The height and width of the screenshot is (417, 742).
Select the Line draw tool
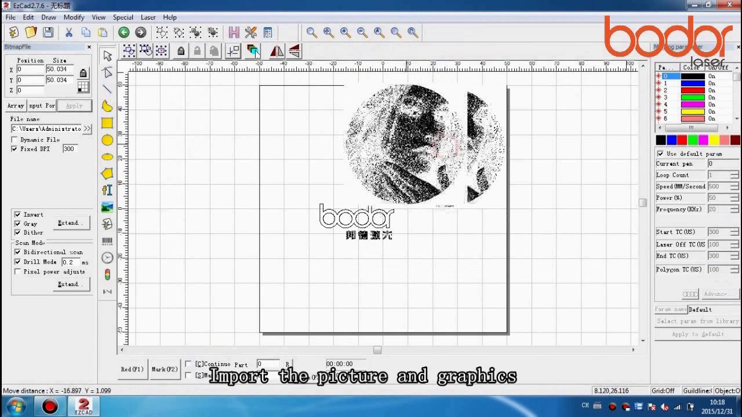[107, 89]
